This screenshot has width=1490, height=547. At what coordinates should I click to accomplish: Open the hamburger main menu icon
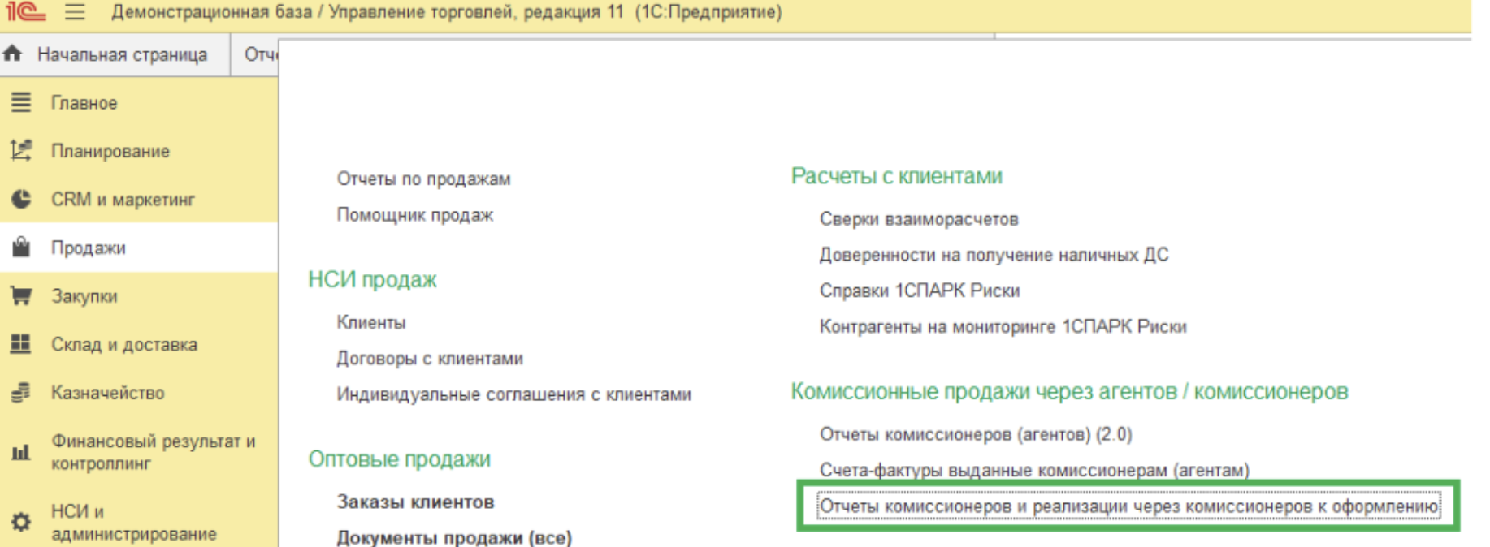(x=75, y=12)
